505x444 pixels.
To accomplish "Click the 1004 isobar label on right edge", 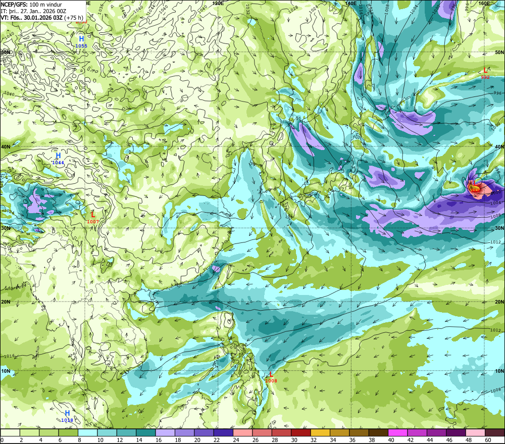I will pyautogui.click(x=496, y=203).
